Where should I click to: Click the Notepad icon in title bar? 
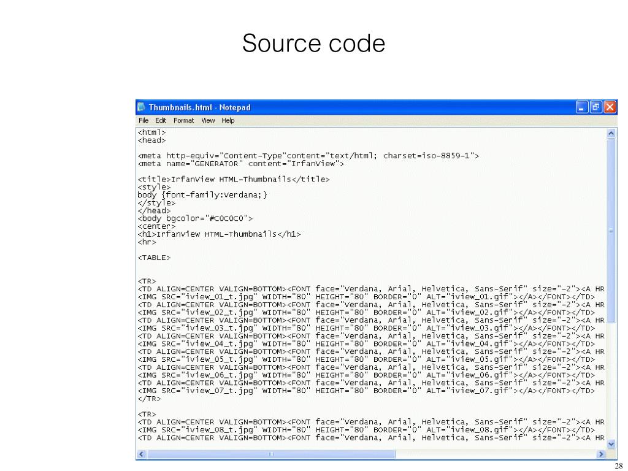142,107
